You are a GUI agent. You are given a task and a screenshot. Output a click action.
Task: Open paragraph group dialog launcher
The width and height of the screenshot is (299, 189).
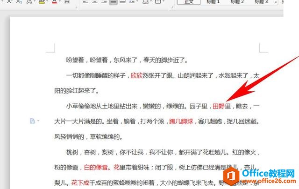(x=171, y=7)
